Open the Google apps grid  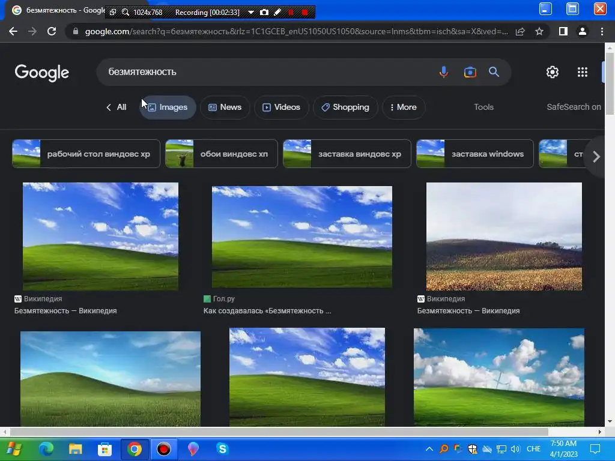click(x=583, y=72)
